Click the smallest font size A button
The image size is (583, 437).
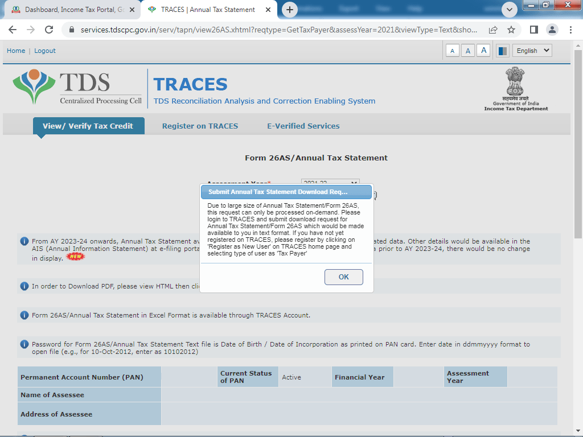coord(452,51)
